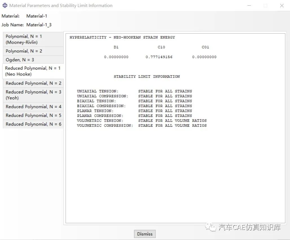Click the STABILITY LIMIT INFORMATION heading
Image resolution: width=290 pixels, height=240 pixels.
tap(147, 76)
